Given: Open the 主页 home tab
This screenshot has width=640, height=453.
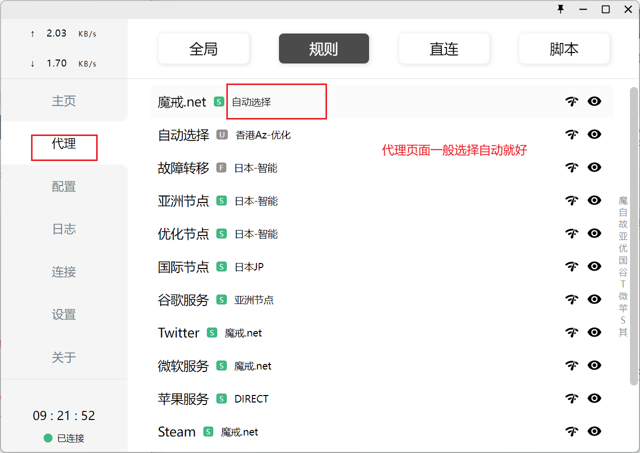Looking at the screenshot, I should click(64, 100).
